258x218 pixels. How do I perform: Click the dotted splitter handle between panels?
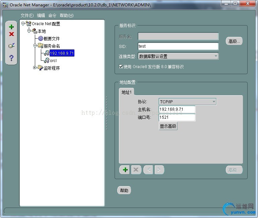click(107, 113)
